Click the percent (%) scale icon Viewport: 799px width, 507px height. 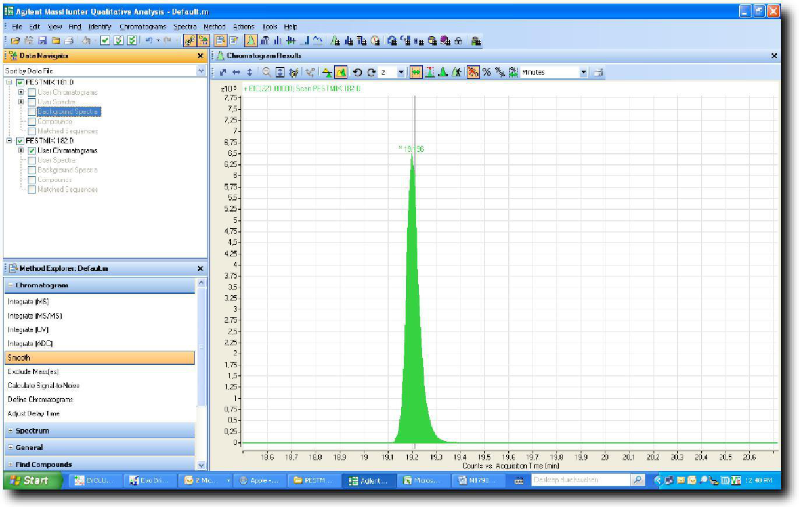point(486,72)
